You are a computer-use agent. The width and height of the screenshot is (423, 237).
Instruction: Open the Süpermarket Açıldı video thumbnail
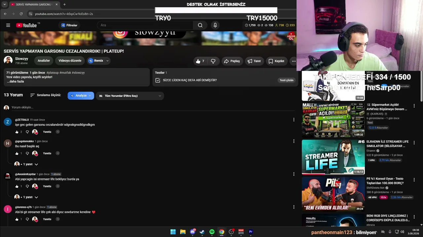tap(333, 120)
